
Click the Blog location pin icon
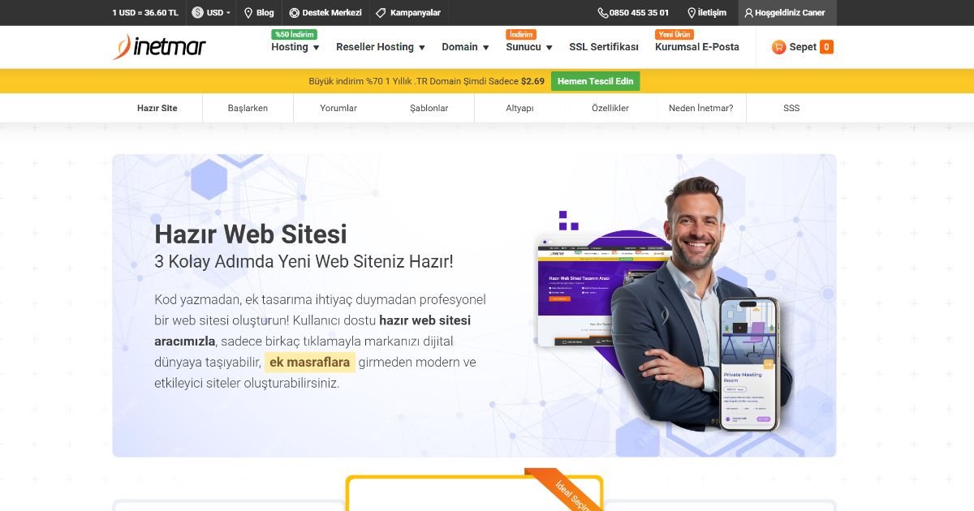pos(249,13)
